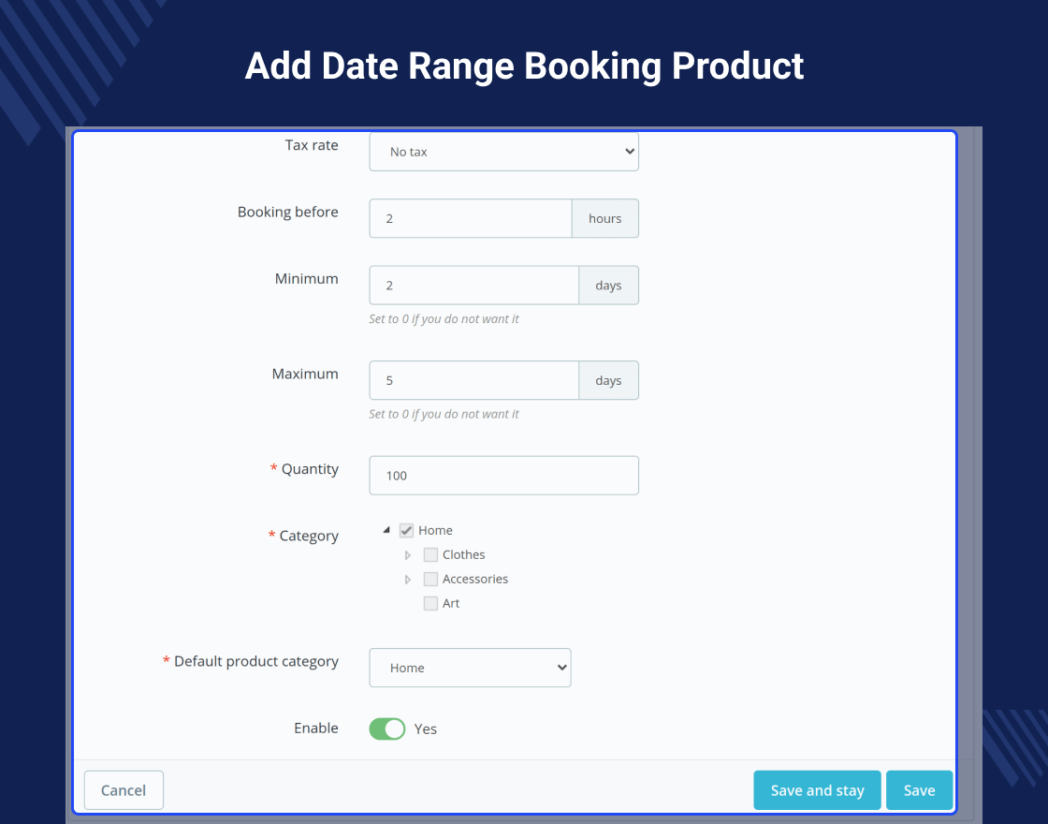Collapse the Home category tree
1048x824 pixels.
[x=386, y=530]
